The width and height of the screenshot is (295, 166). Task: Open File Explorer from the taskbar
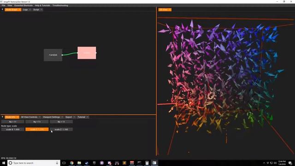click(79, 163)
